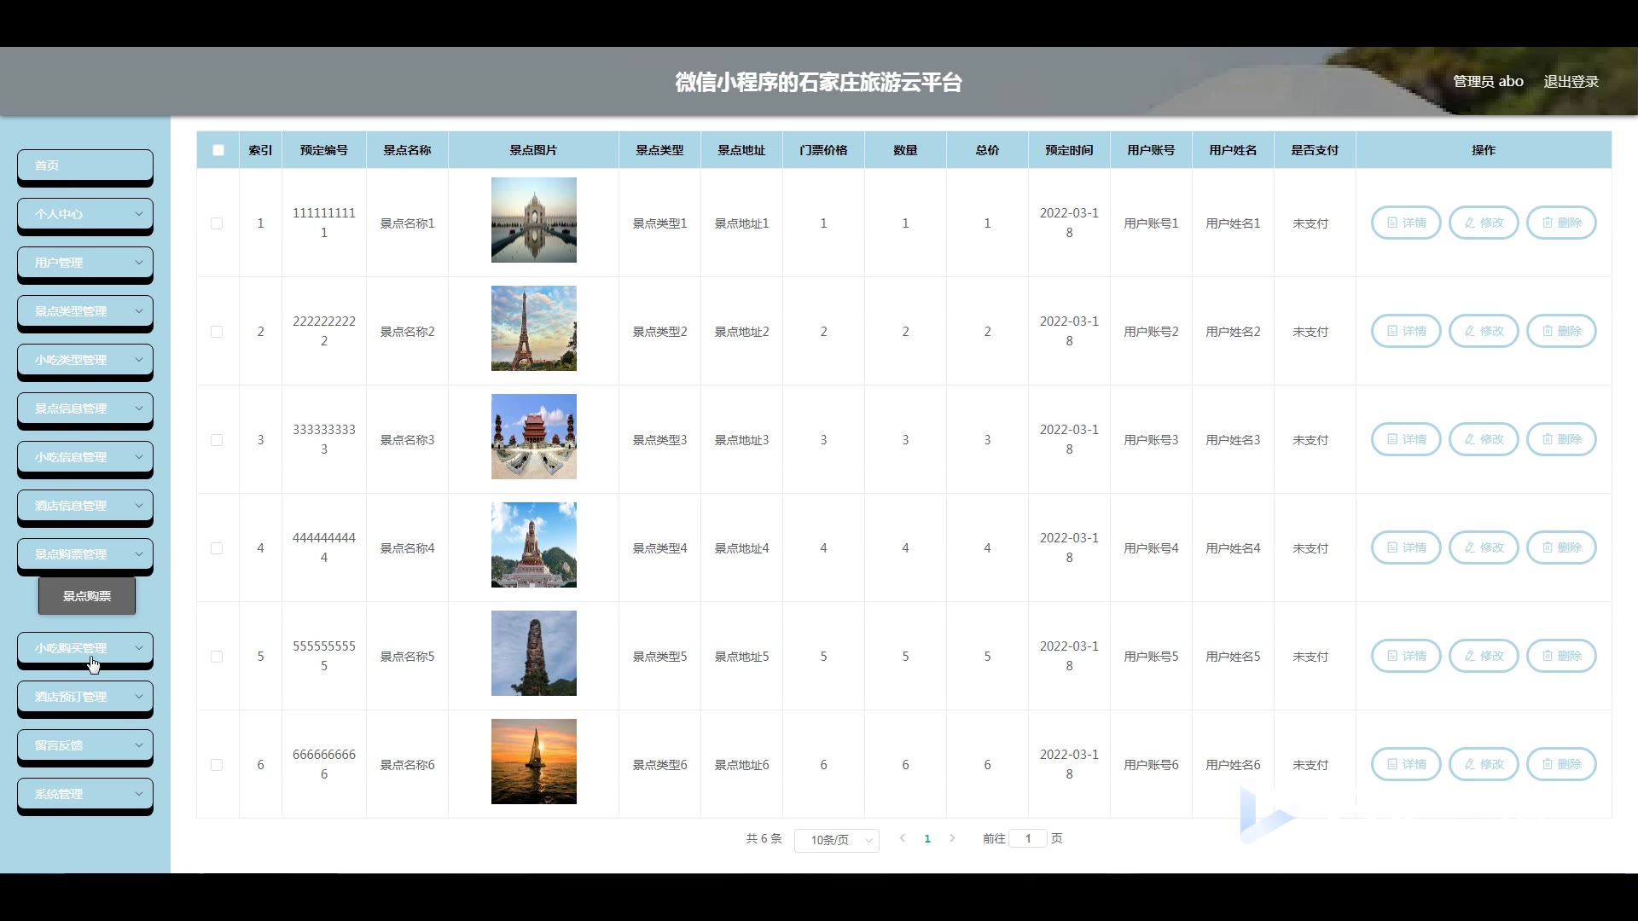Image resolution: width=1638 pixels, height=921 pixels.
Task: Click the Eiffel Tower thumbnail in row 2
Action: (533, 328)
